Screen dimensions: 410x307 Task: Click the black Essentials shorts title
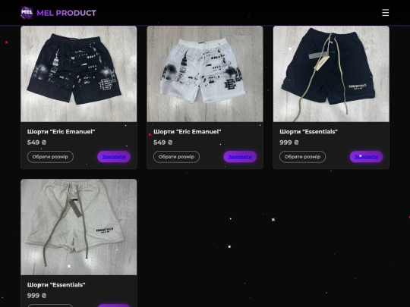(308, 132)
